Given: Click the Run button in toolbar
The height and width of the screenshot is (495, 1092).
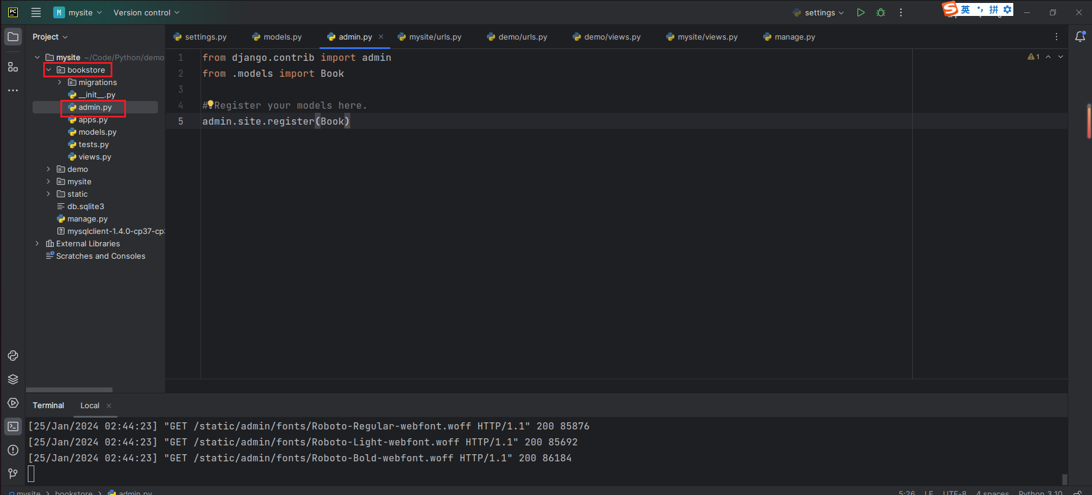Looking at the screenshot, I should [x=861, y=12].
